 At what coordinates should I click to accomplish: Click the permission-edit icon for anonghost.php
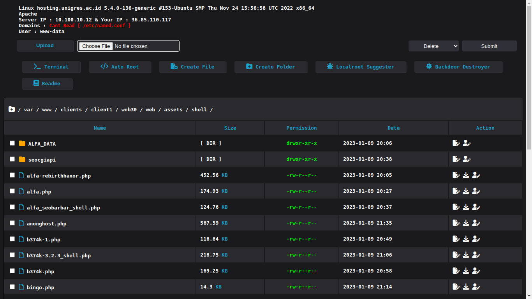point(476,223)
